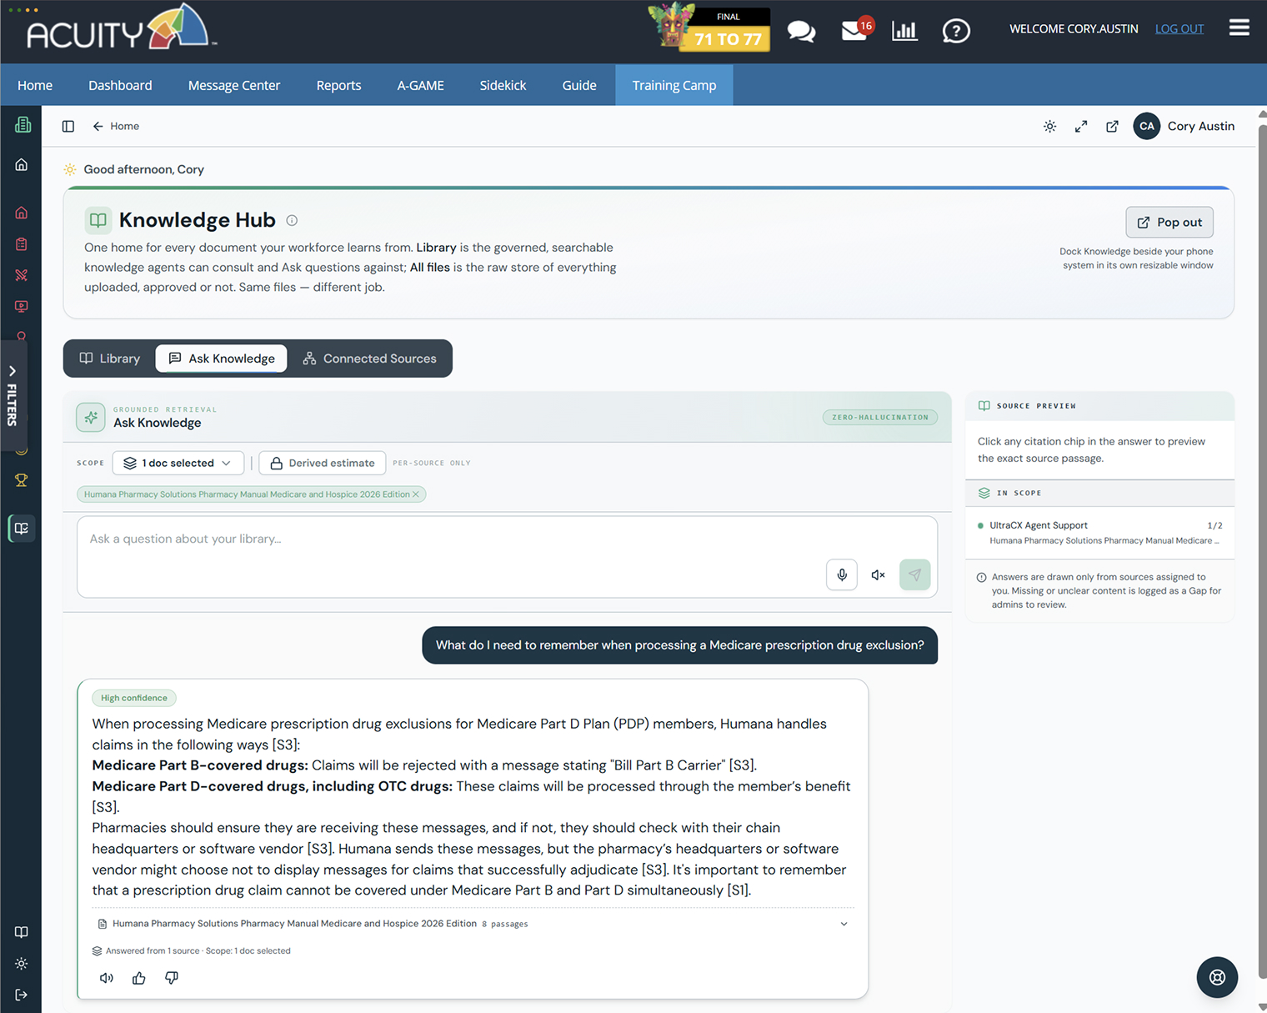This screenshot has width=1267, height=1013.
Task: Click the expand fullscreen arrows icon
Action: pyautogui.click(x=1081, y=127)
